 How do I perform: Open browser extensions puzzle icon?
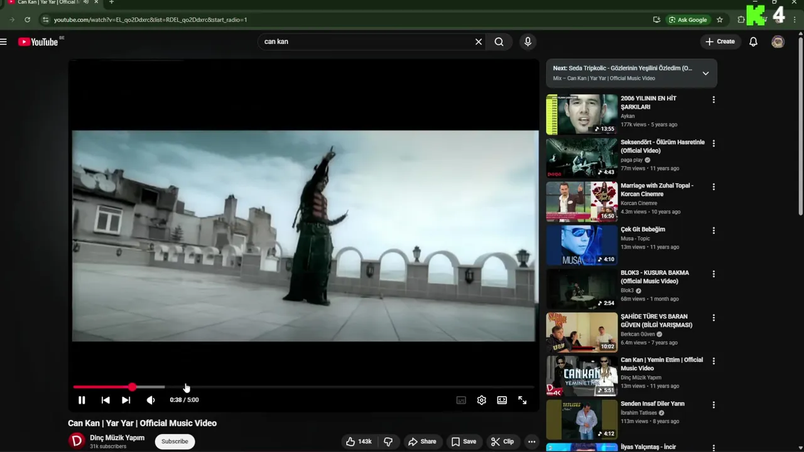coord(741,19)
